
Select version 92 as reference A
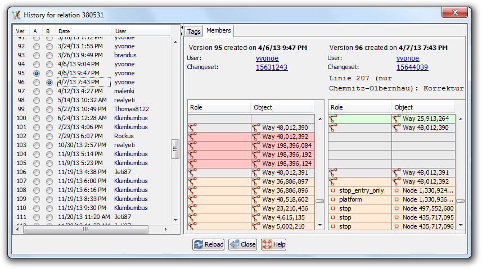(36, 47)
